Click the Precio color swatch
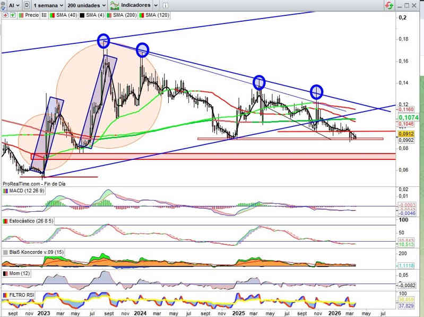 (x=21, y=16)
